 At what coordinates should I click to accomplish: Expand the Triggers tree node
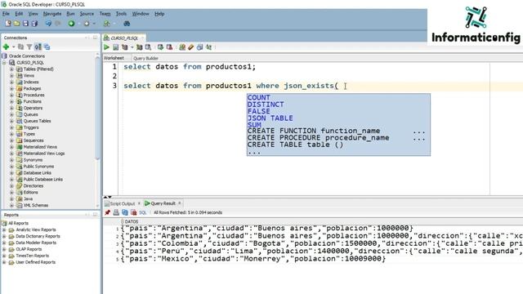[x=11, y=127]
